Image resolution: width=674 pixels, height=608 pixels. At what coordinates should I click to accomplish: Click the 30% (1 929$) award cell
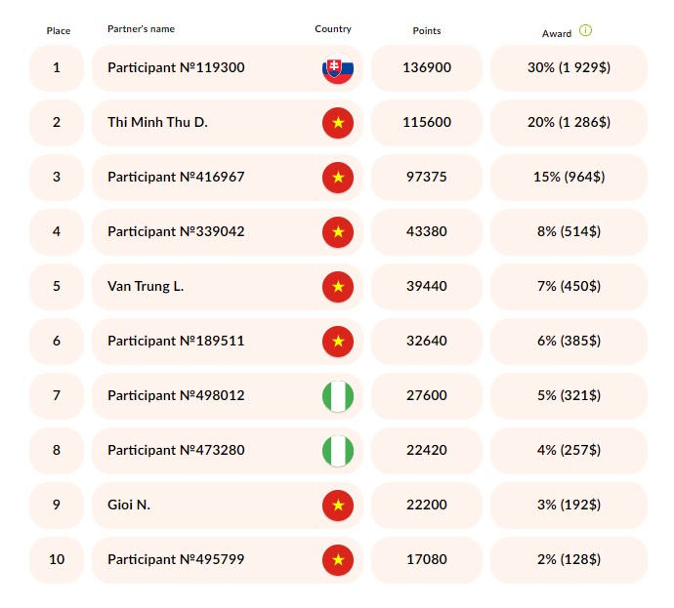pyautogui.click(x=569, y=68)
